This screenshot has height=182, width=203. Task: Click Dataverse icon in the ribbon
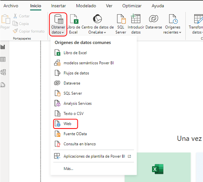154,19
